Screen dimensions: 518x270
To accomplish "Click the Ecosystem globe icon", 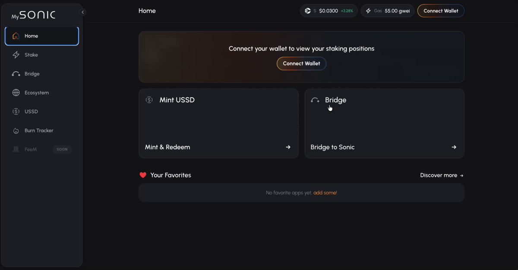I will 16,93.
